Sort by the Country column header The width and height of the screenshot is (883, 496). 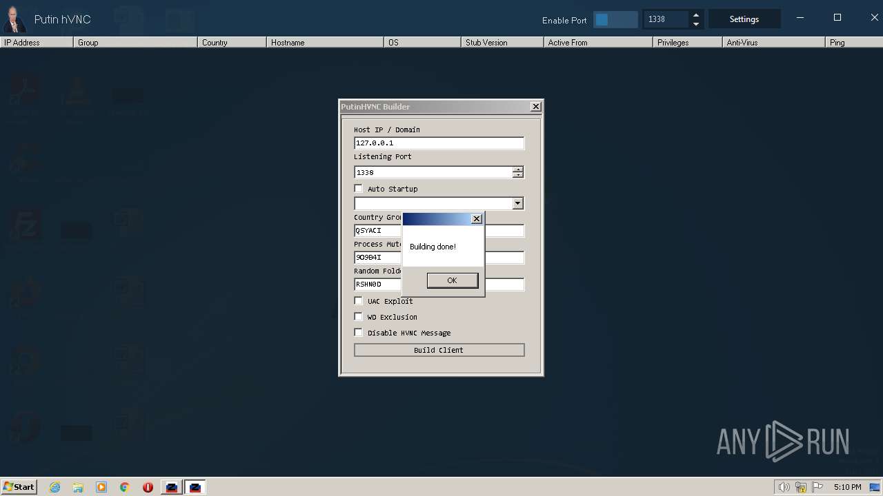pyautogui.click(x=232, y=42)
